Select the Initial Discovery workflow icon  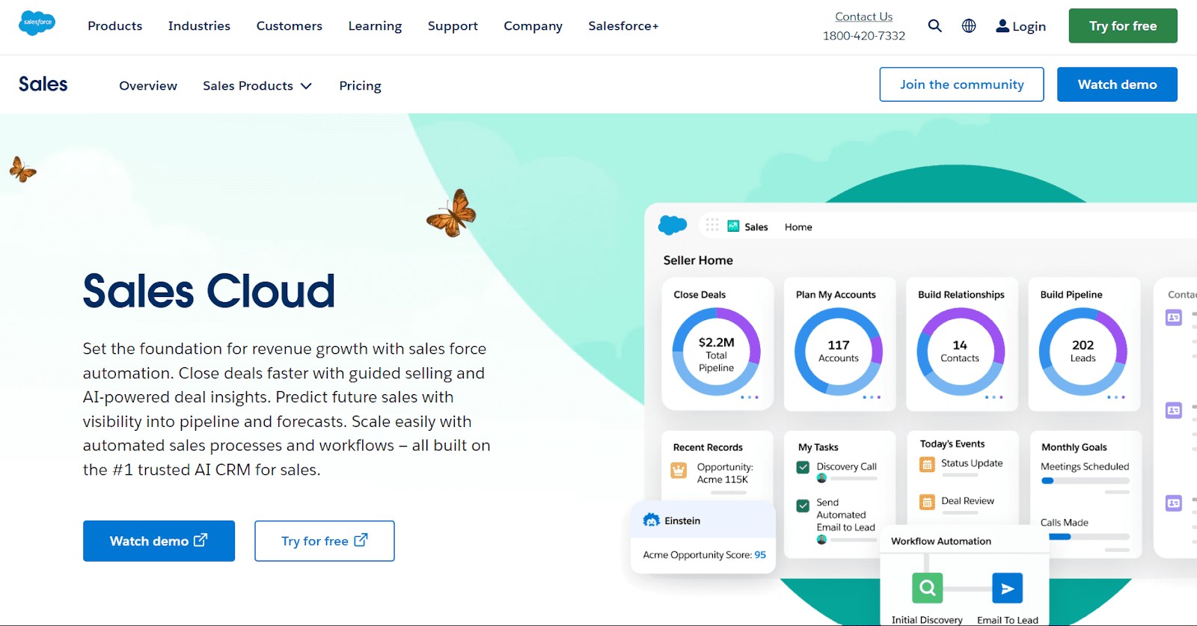pos(927,588)
